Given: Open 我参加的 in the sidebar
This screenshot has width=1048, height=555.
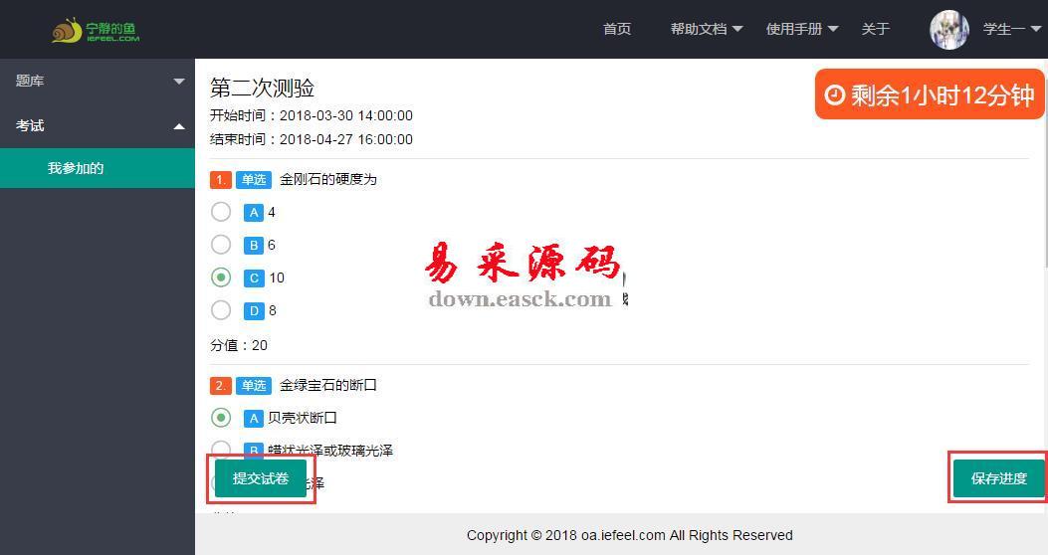Looking at the screenshot, I should (98, 168).
